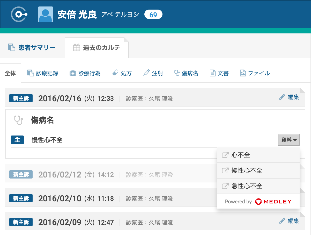Click the patient avatar icon
The image size is (311, 235).
tap(46, 14)
